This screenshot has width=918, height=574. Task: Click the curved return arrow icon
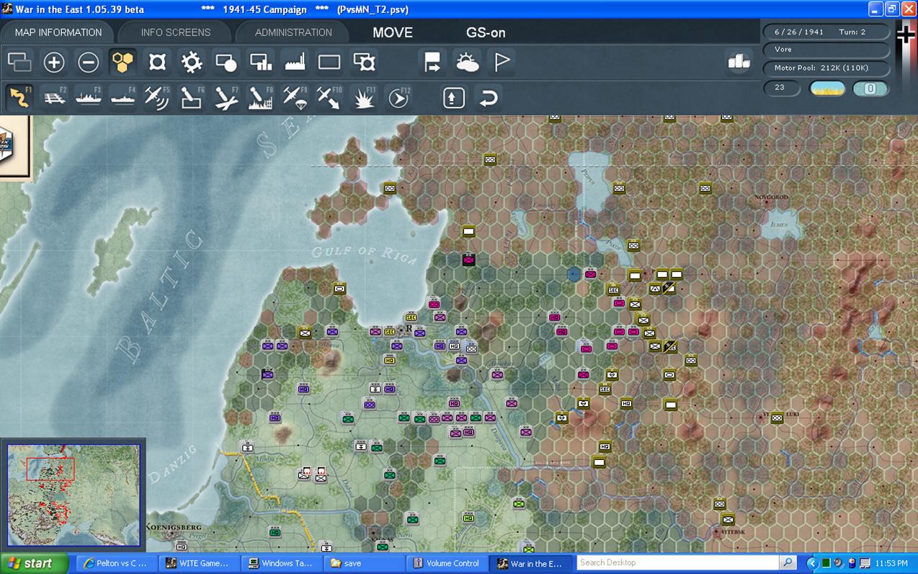(x=488, y=97)
